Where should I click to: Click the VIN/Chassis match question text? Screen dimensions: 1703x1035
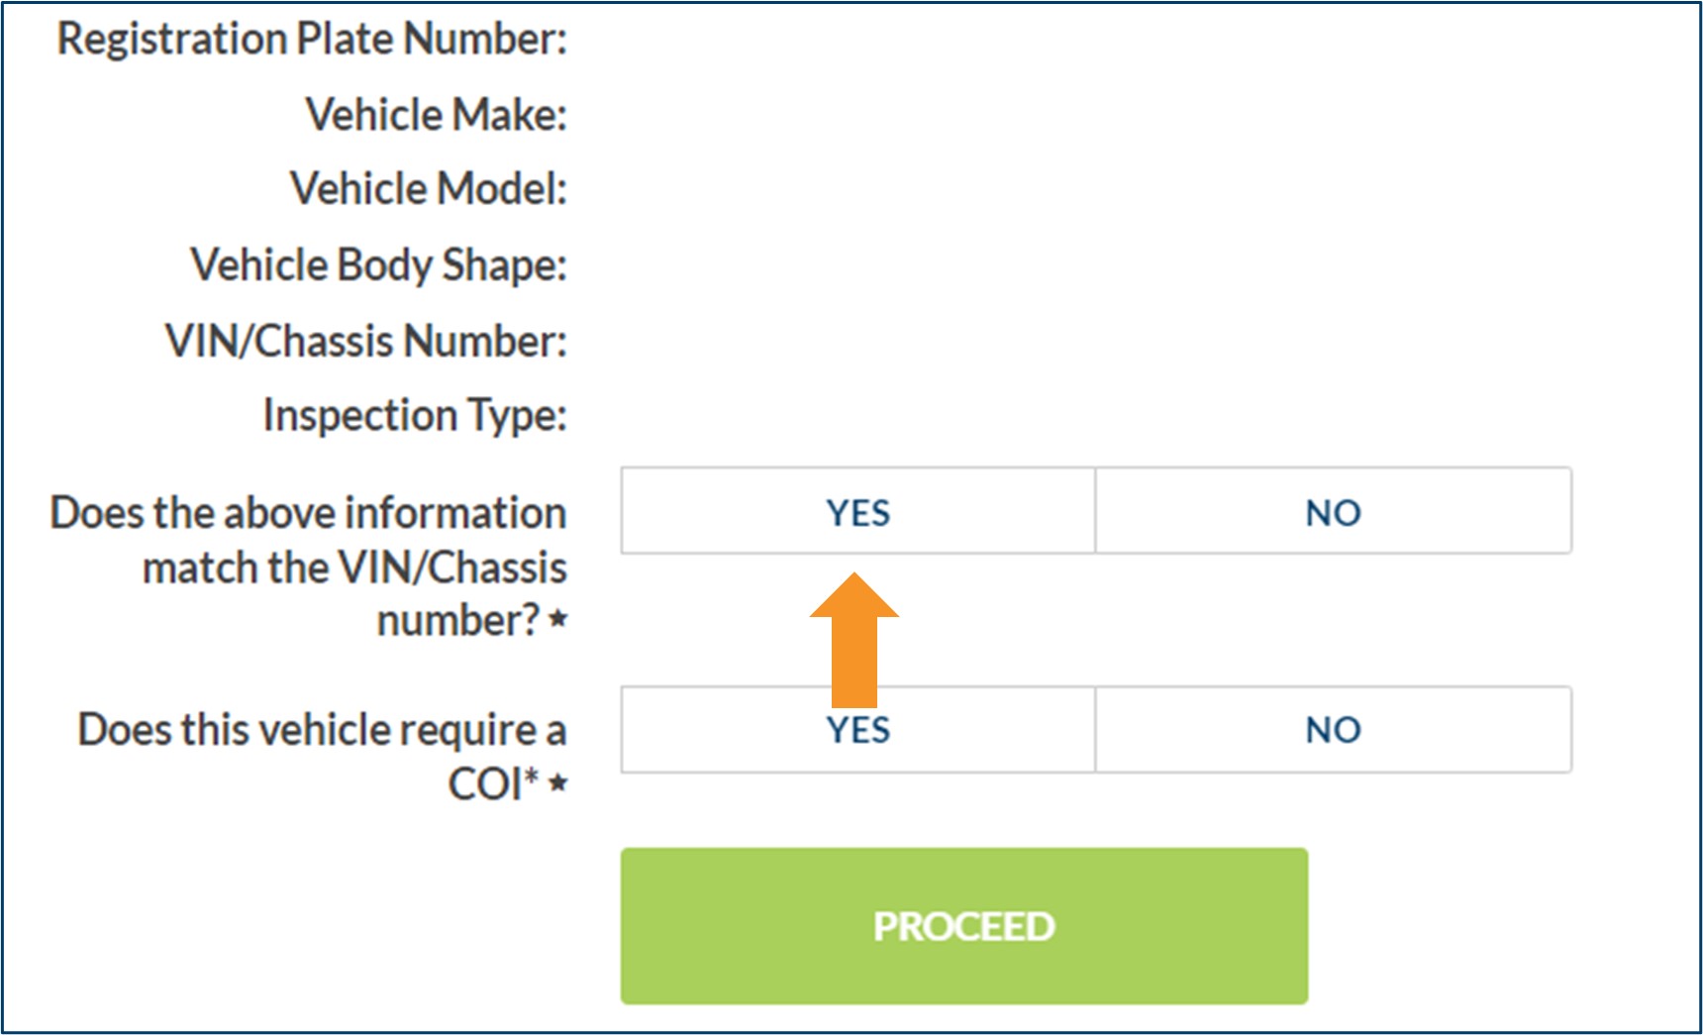point(308,567)
